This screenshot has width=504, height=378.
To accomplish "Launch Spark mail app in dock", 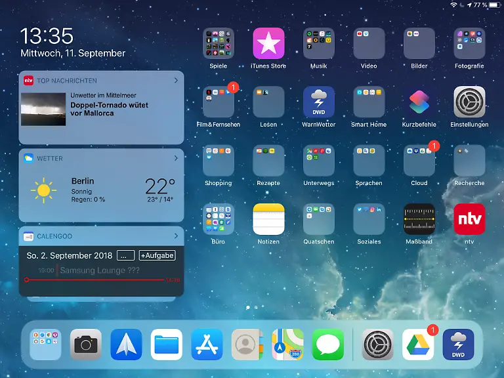I will [x=126, y=345].
